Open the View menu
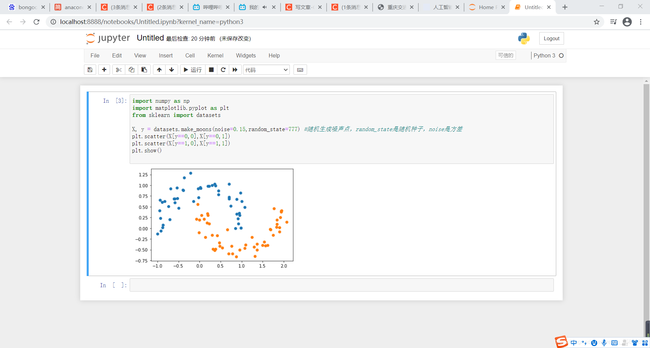650x348 pixels. click(x=140, y=55)
